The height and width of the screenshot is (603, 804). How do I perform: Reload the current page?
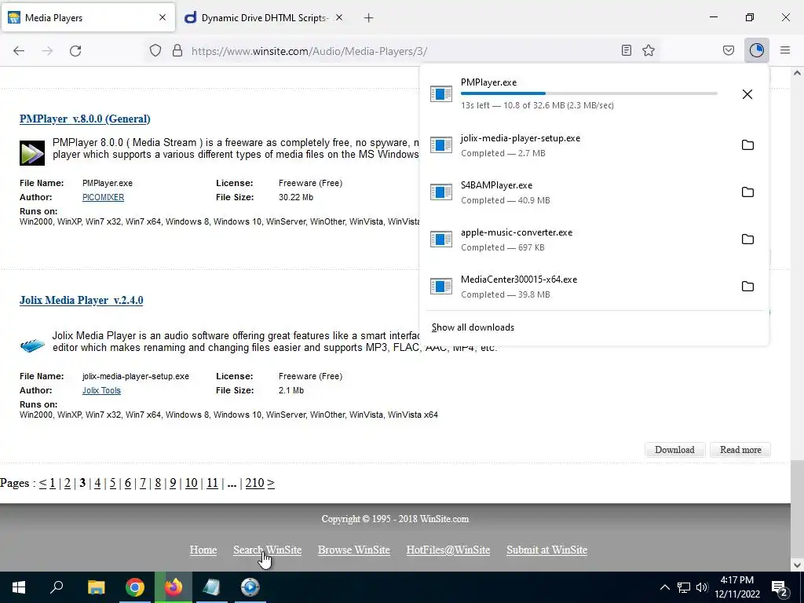point(75,51)
